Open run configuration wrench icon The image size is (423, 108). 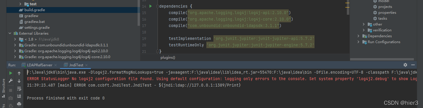[x=11, y=81]
